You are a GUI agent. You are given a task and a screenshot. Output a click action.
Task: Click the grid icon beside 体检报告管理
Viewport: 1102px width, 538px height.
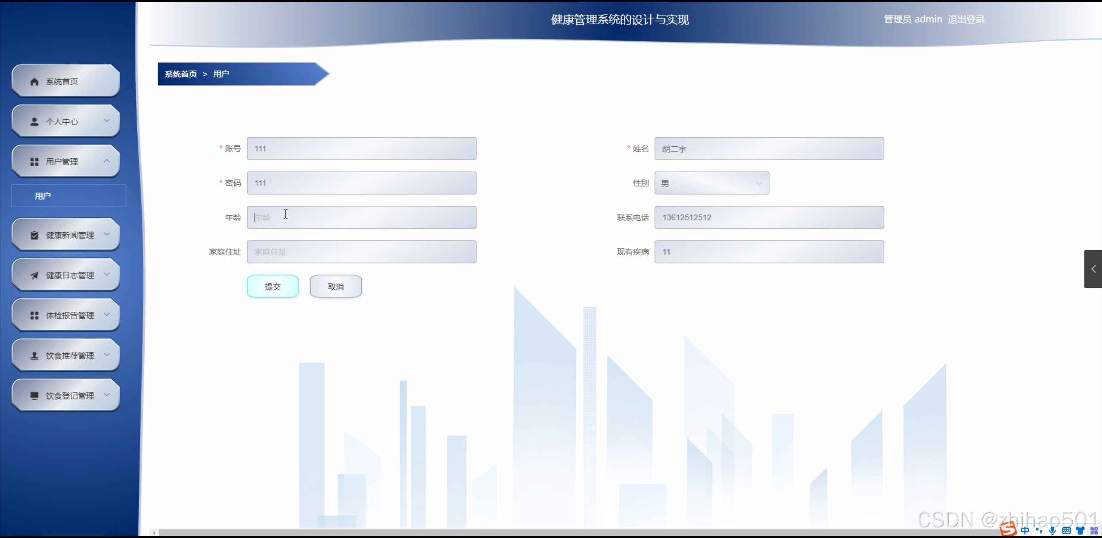coord(34,315)
